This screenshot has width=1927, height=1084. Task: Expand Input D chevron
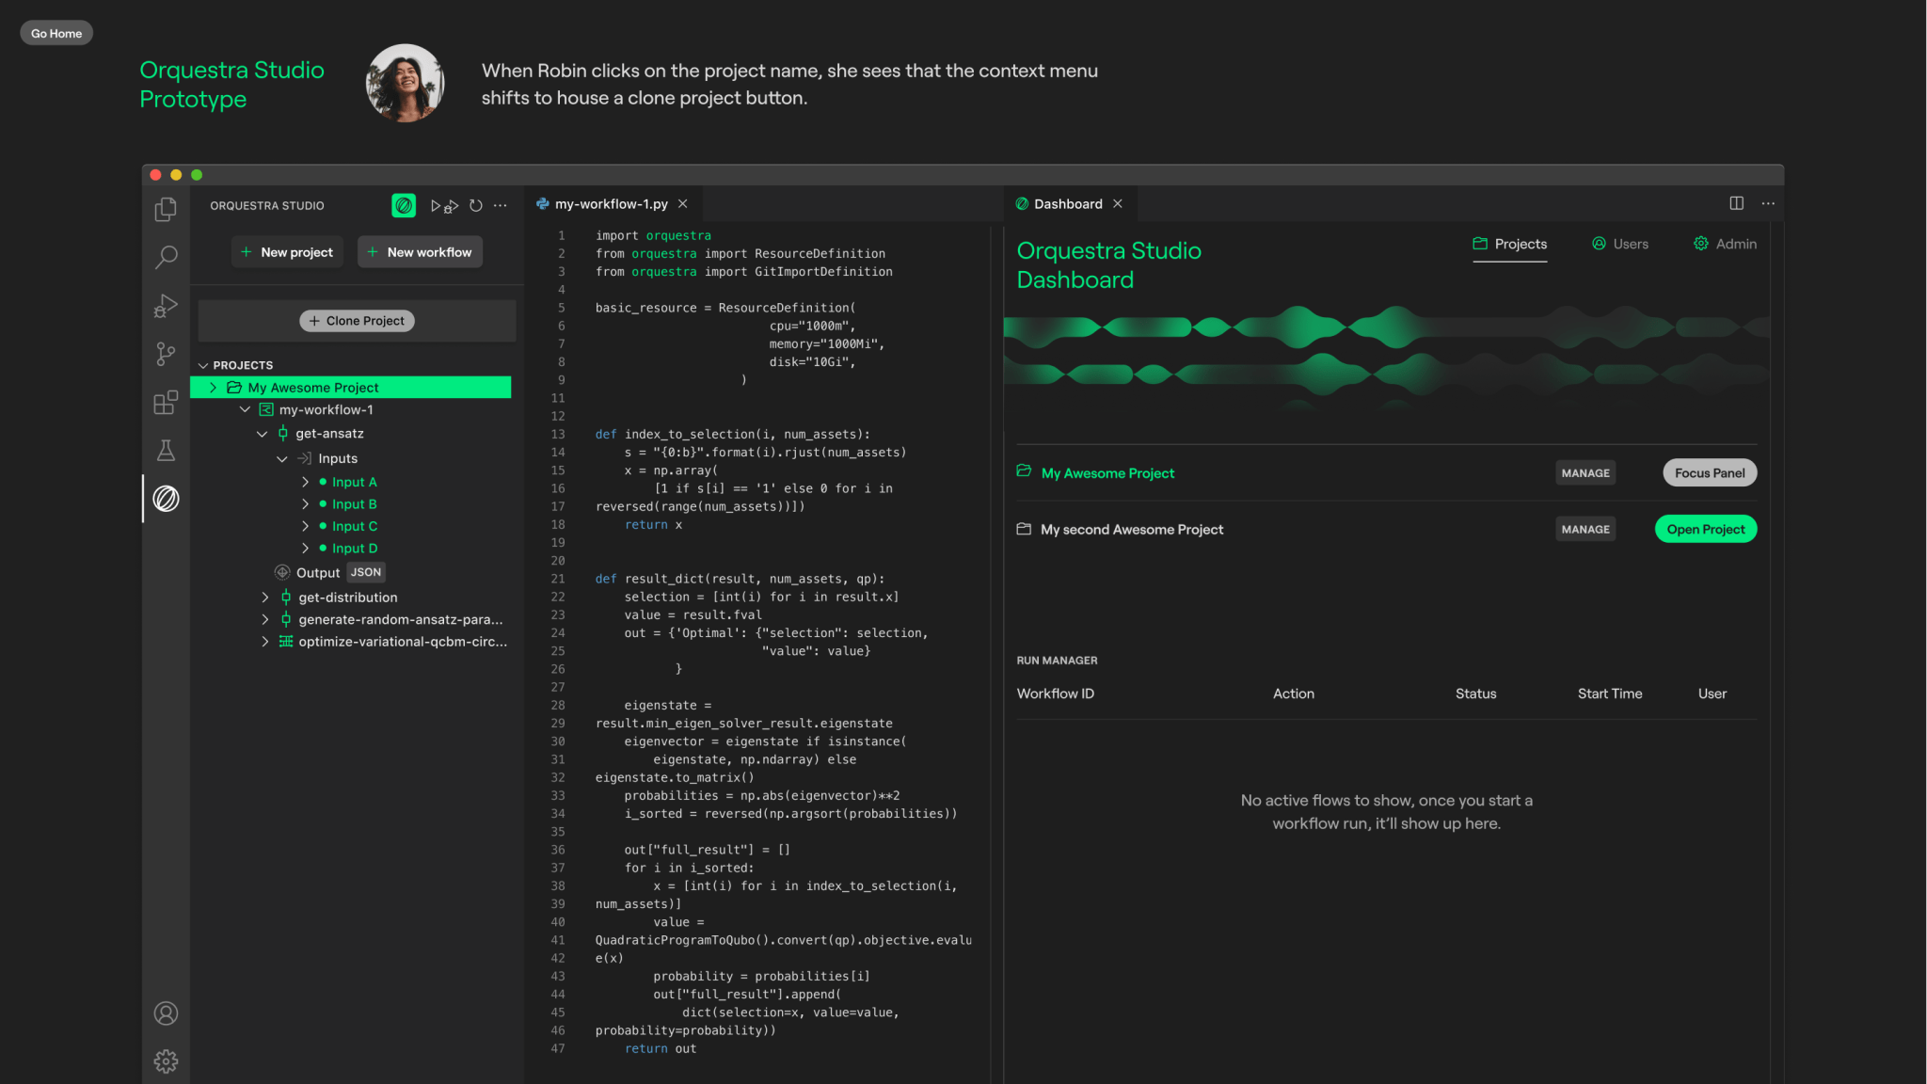(305, 548)
